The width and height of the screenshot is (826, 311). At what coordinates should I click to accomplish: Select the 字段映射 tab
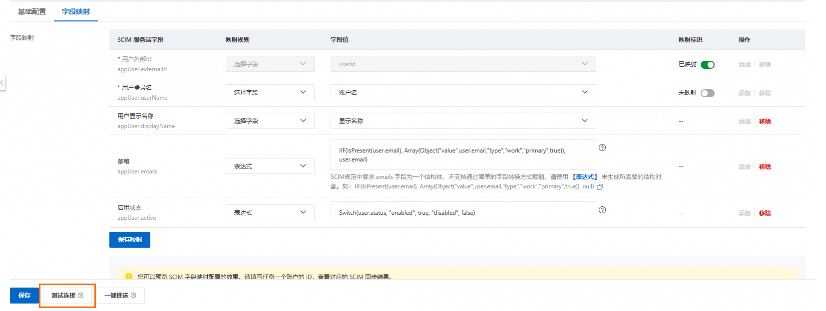pyautogui.click(x=76, y=11)
